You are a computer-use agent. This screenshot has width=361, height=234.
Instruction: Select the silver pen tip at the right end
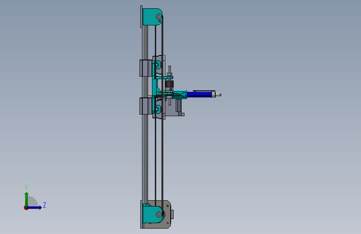218,95
